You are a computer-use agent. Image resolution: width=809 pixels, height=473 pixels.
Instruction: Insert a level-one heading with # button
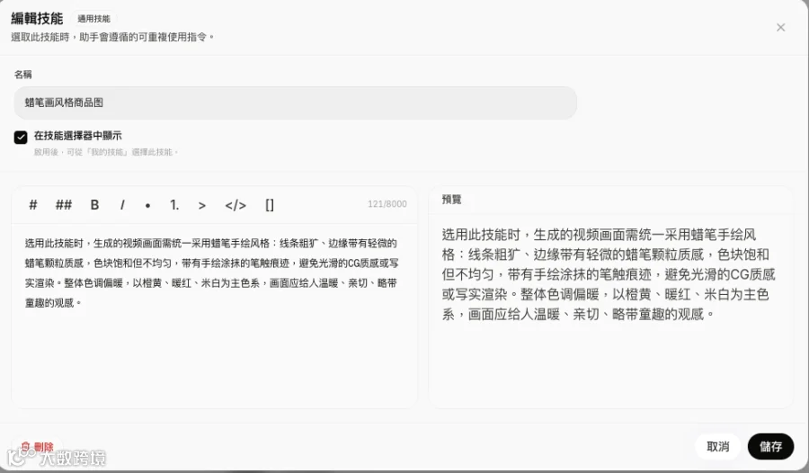tap(33, 205)
